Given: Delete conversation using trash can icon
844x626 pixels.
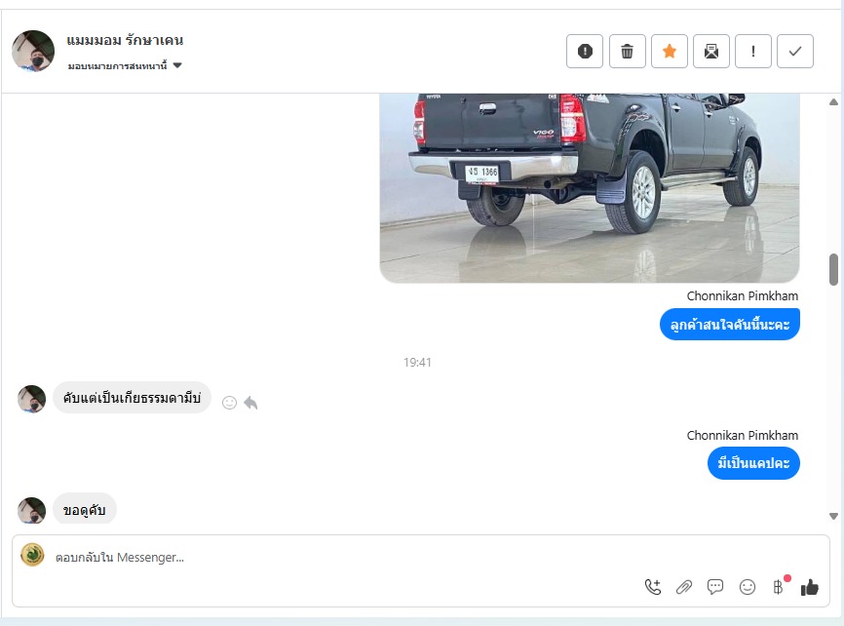Looking at the screenshot, I should tap(628, 52).
